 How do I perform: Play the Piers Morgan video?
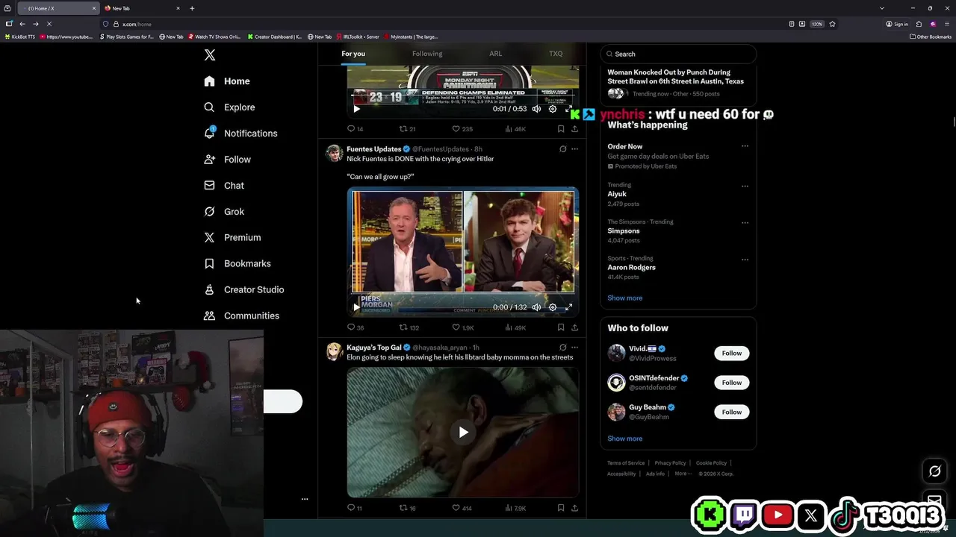tap(356, 307)
